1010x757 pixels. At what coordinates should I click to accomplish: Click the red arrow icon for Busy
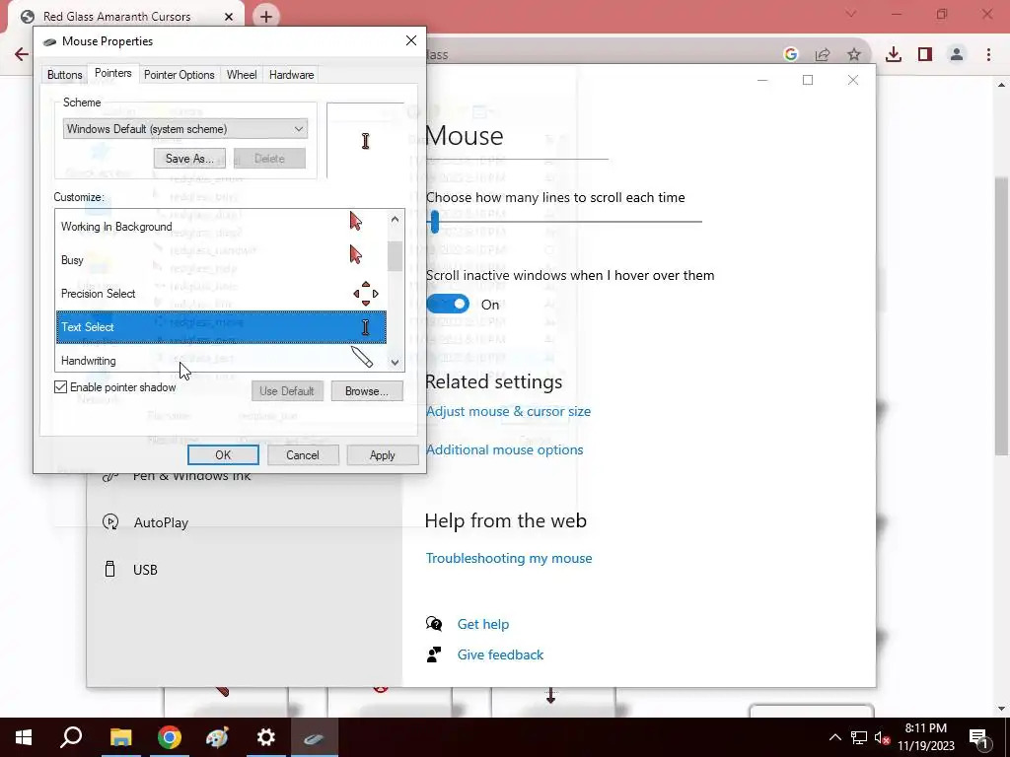(x=355, y=255)
